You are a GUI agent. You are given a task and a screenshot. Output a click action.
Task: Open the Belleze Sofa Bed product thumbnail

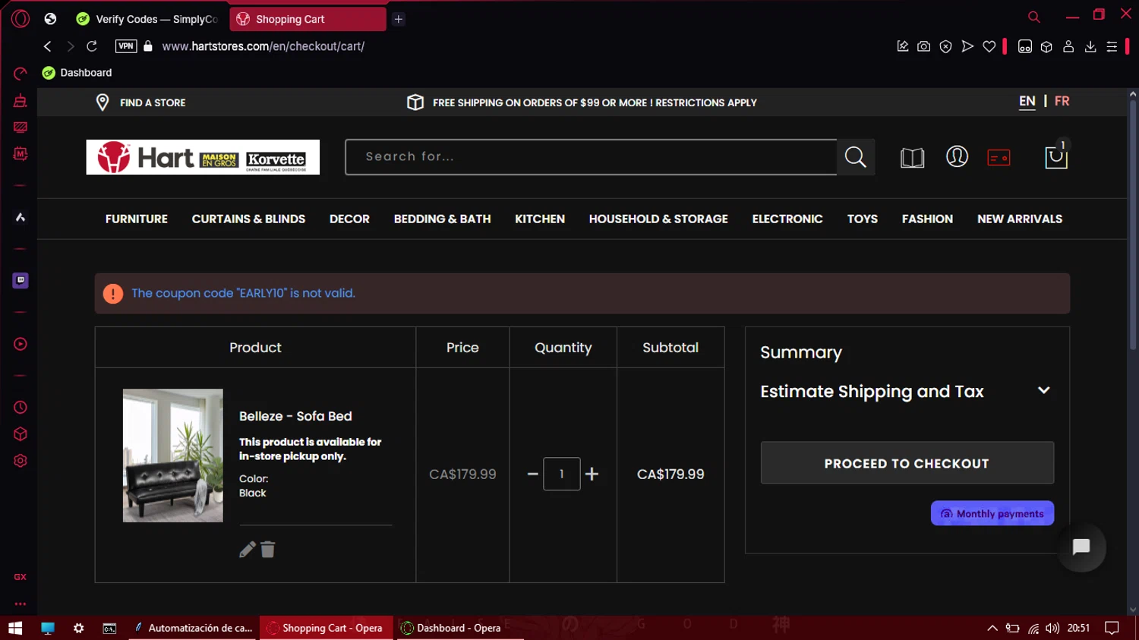[x=173, y=456]
